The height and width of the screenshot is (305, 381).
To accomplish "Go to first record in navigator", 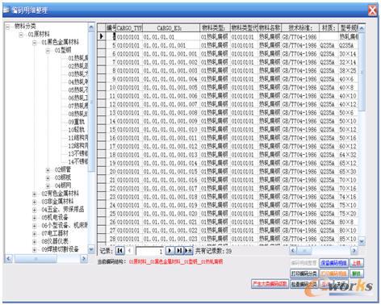I will pos(120,251).
